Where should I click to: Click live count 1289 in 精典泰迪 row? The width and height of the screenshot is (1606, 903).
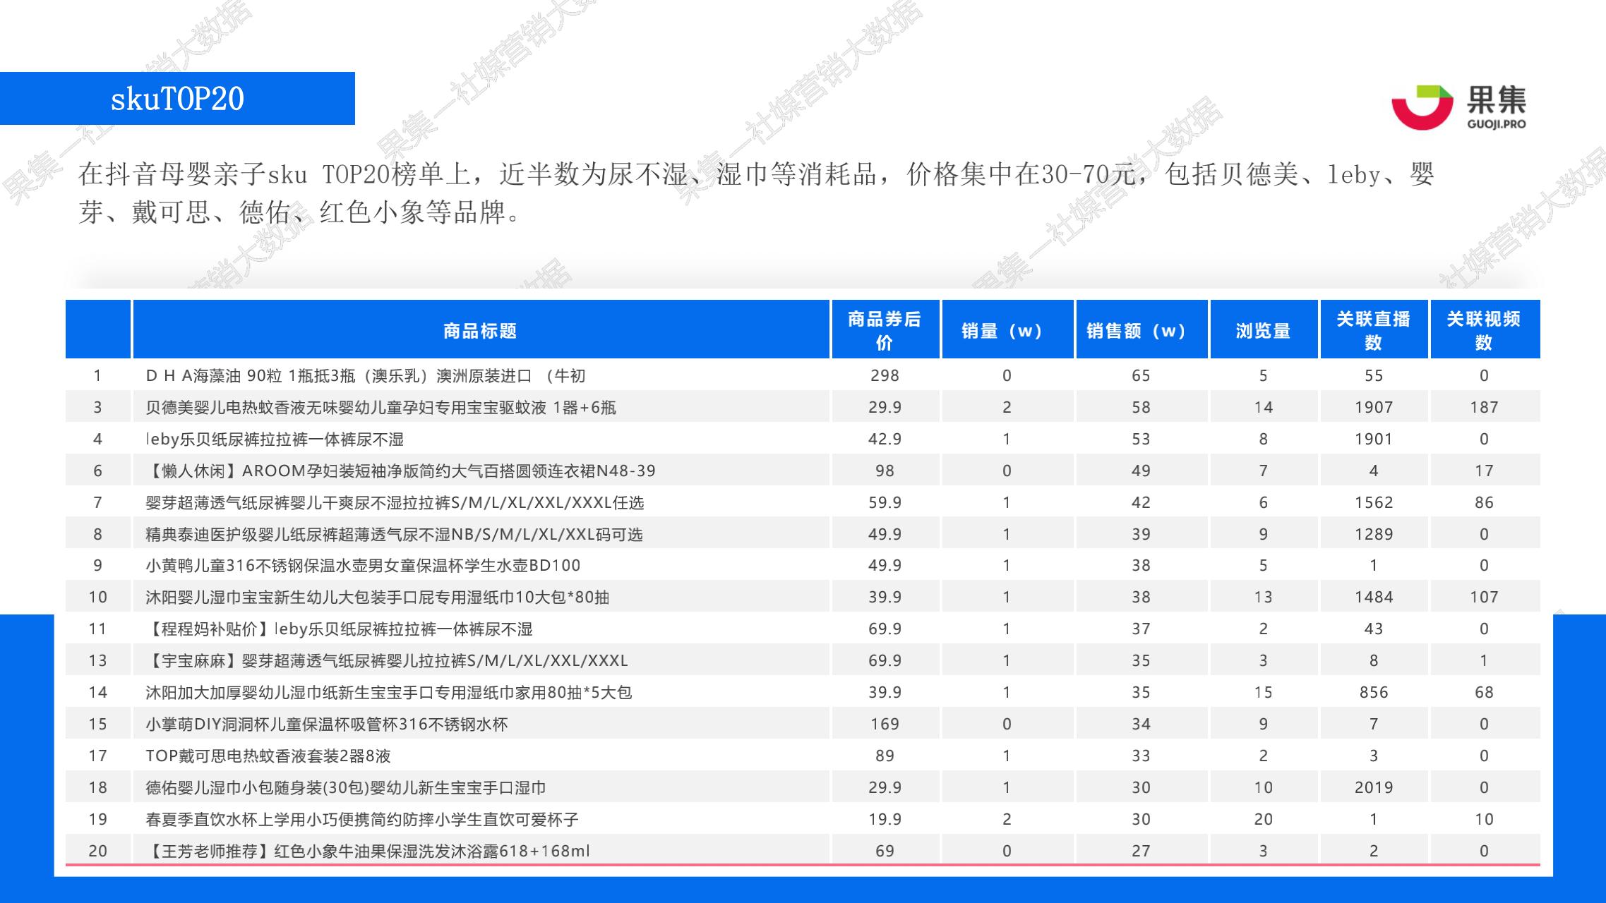(x=1374, y=535)
